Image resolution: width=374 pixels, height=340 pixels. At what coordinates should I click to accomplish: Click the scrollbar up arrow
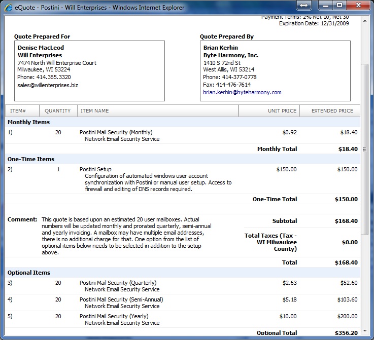(x=365, y=20)
